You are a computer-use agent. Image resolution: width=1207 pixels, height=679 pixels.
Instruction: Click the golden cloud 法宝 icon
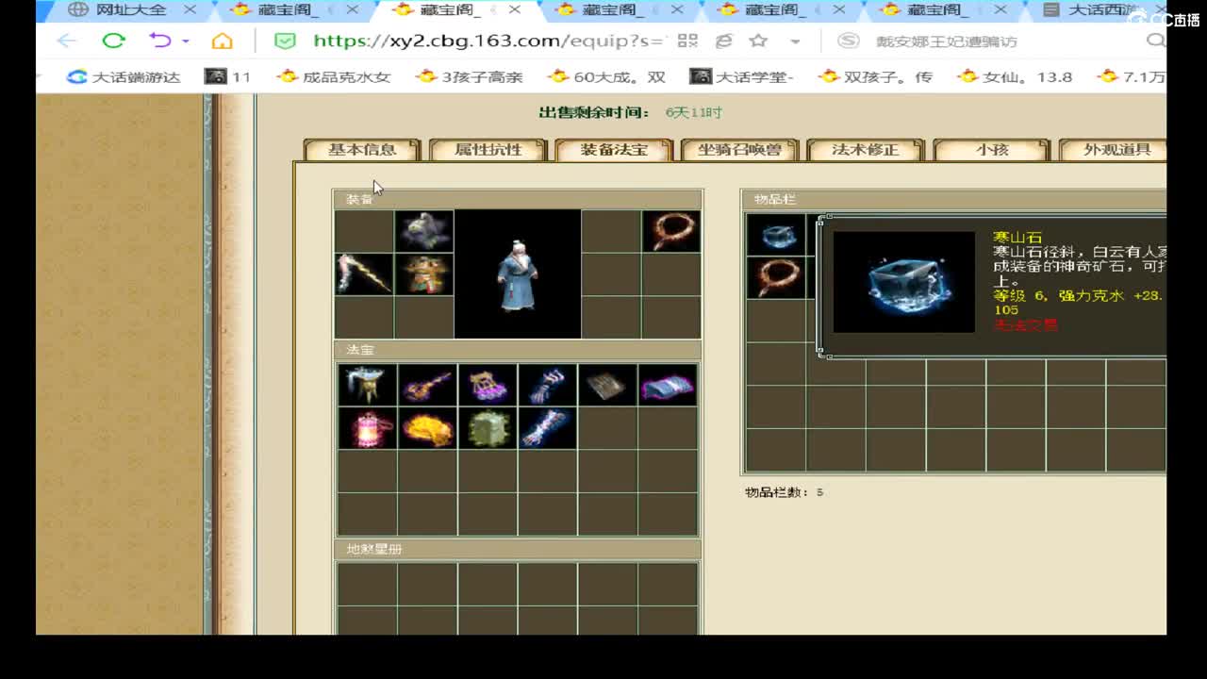click(x=427, y=428)
